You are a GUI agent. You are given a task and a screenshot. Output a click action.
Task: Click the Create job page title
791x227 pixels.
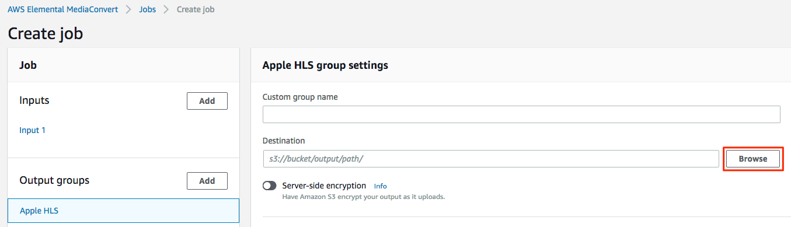[x=46, y=34]
